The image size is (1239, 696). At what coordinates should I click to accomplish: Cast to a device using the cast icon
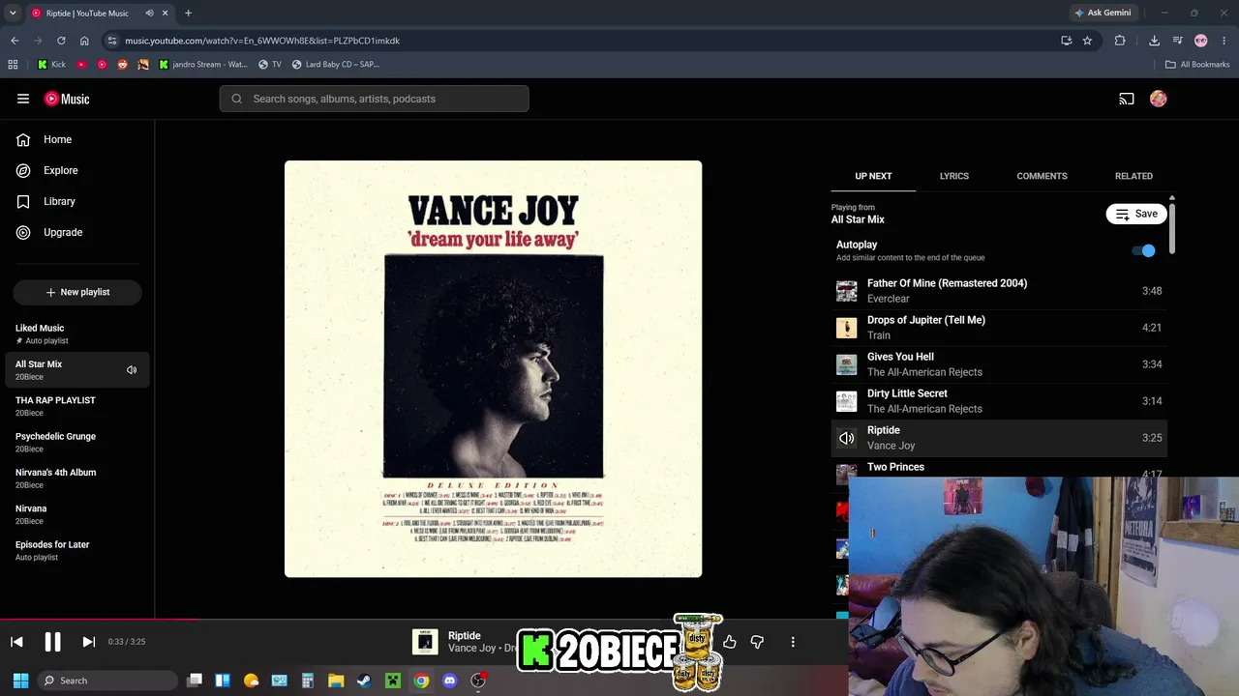tap(1127, 99)
